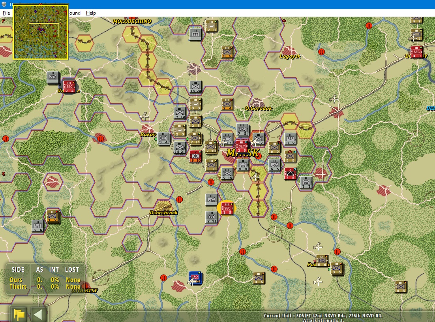Click the left arrow back button
The height and width of the screenshot is (322, 435).
pyautogui.click(x=38, y=314)
